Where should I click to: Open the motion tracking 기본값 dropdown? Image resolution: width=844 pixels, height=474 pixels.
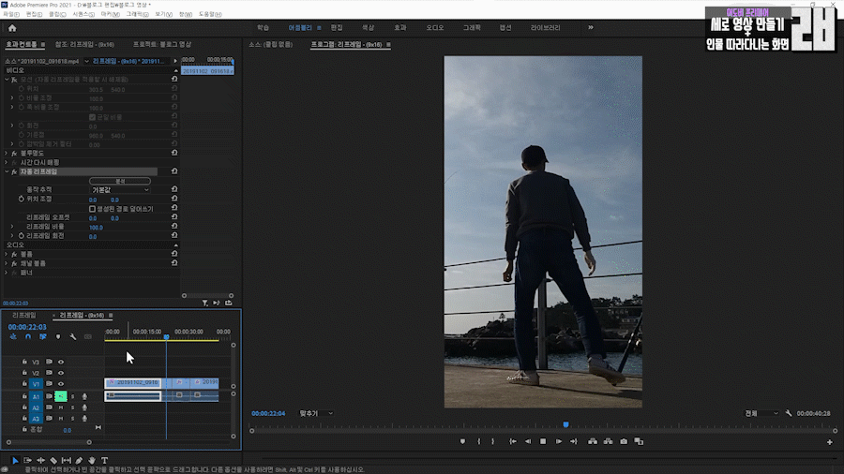[x=119, y=190]
